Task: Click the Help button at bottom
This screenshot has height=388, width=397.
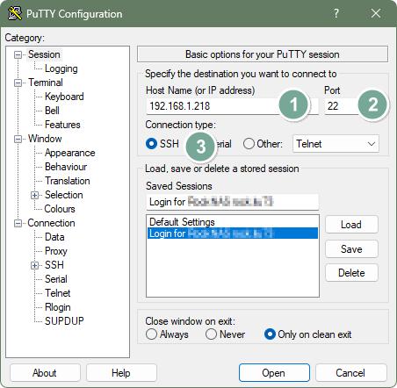Action: point(121,373)
